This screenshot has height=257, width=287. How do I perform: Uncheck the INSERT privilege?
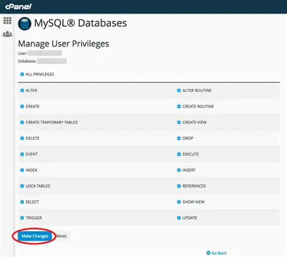click(x=179, y=170)
